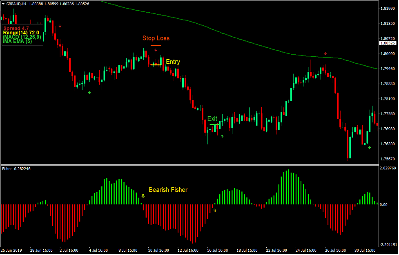Click the Spread 4.7 reading in the info panel
The height and width of the screenshot is (255, 399).
tap(15, 28)
